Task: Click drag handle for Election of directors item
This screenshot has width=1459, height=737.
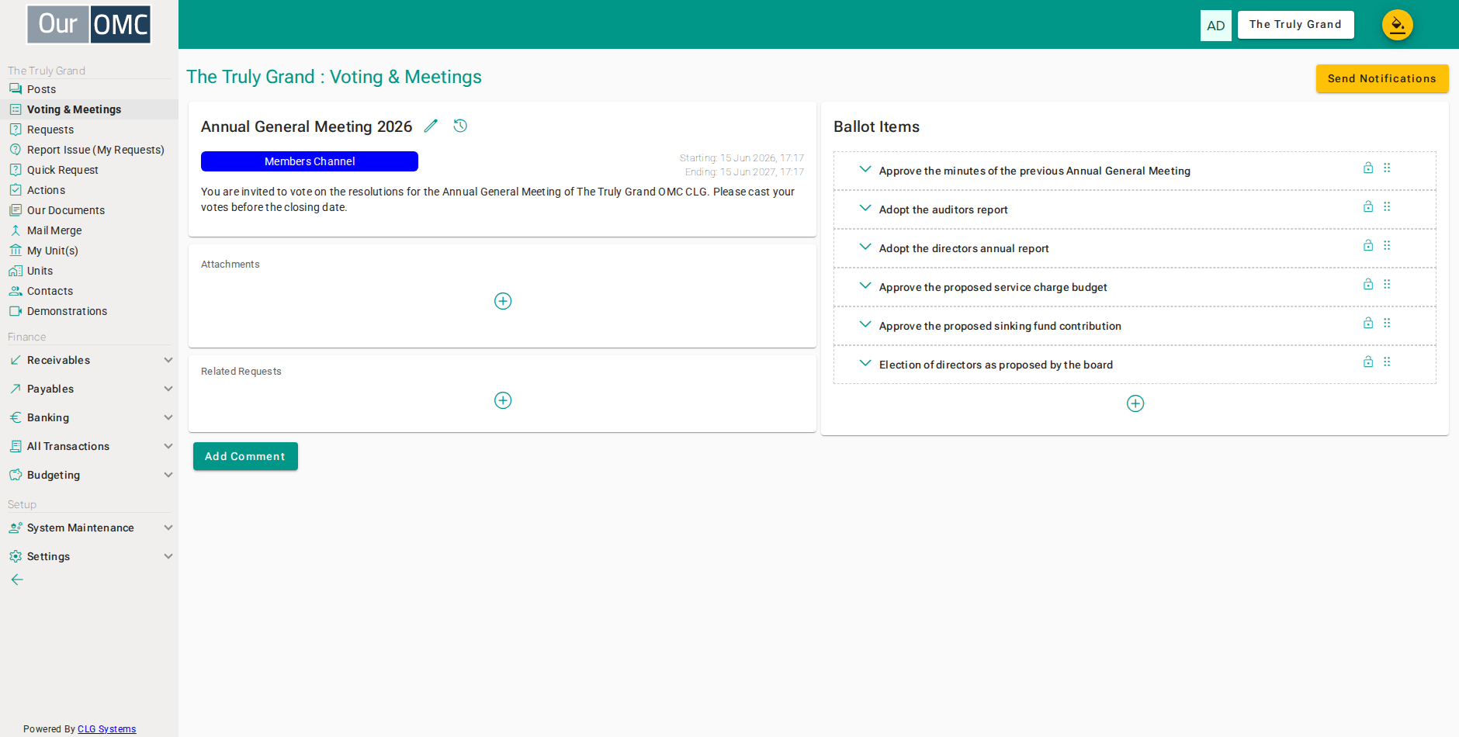Action: pos(1387,362)
